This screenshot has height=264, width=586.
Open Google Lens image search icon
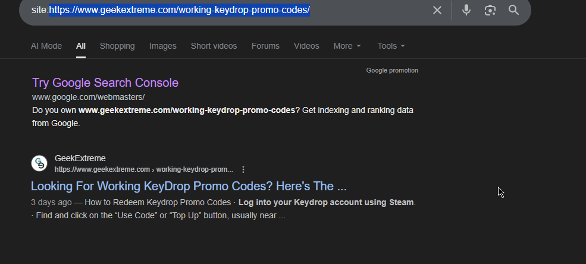coord(490,10)
